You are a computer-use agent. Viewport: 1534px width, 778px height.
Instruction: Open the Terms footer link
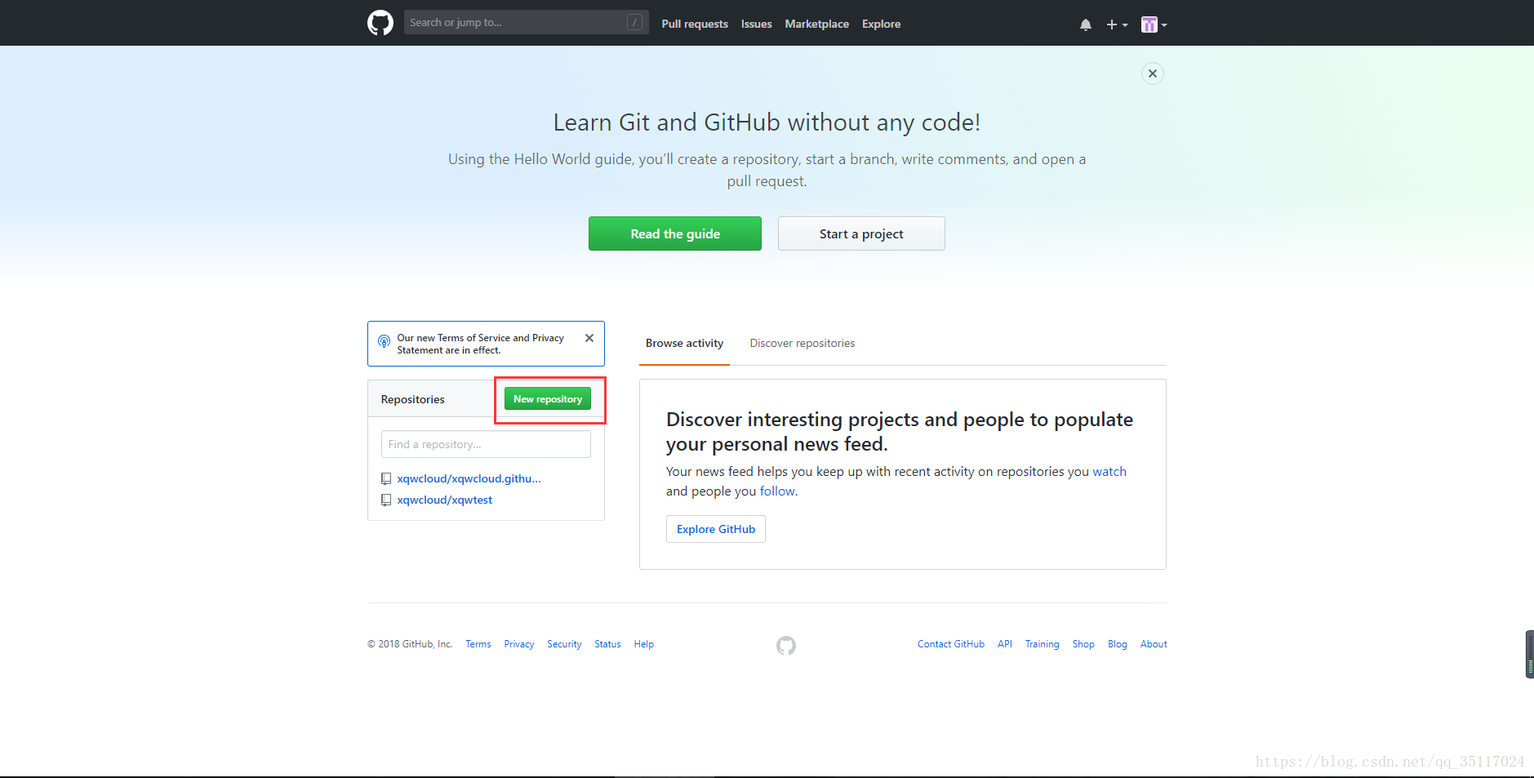point(478,644)
